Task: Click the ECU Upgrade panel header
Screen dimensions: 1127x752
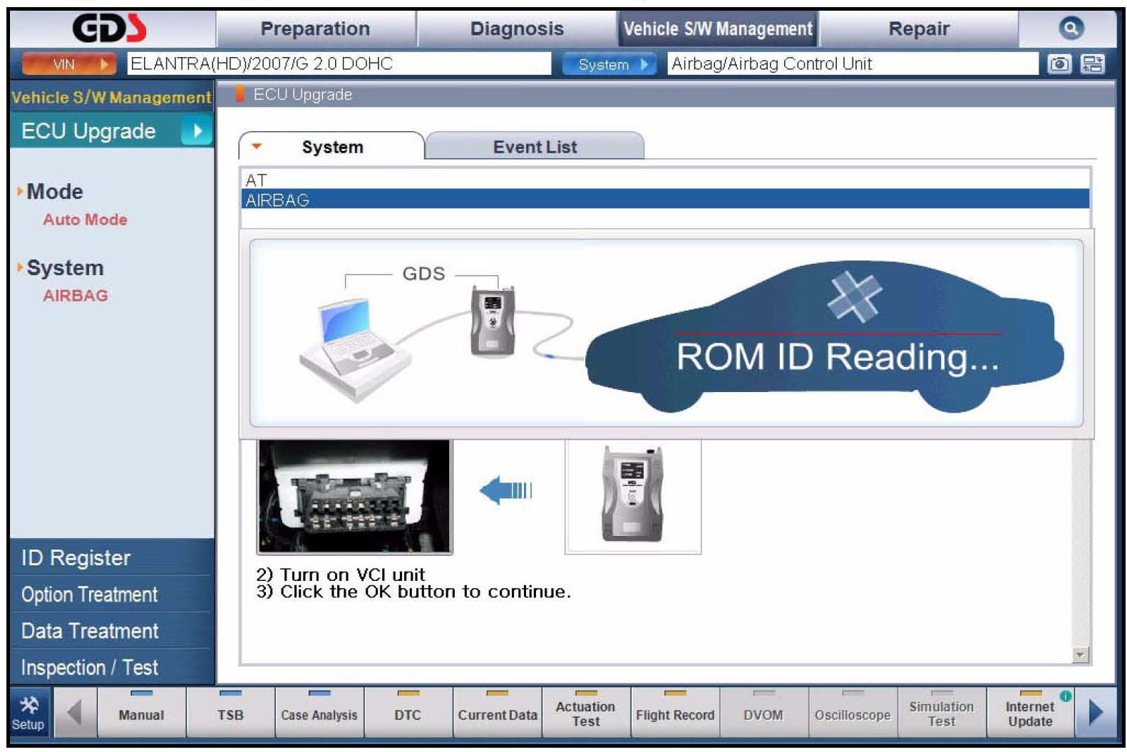Action: (x=665, y=95)
